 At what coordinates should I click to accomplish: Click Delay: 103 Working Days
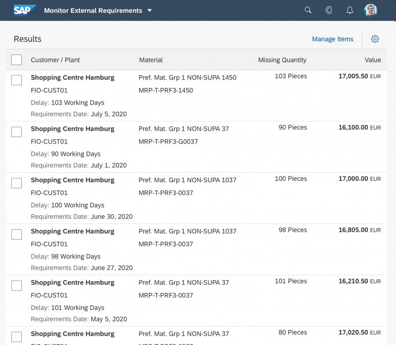(67, 103)
